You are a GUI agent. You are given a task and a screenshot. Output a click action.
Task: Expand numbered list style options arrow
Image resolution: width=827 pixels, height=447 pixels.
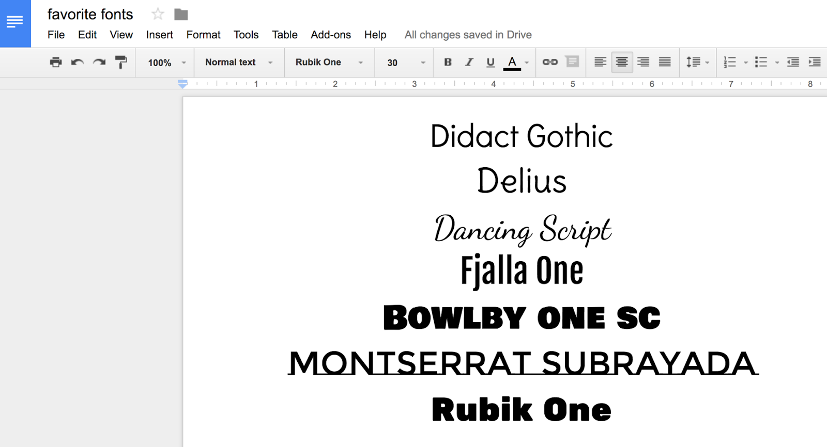746,62
